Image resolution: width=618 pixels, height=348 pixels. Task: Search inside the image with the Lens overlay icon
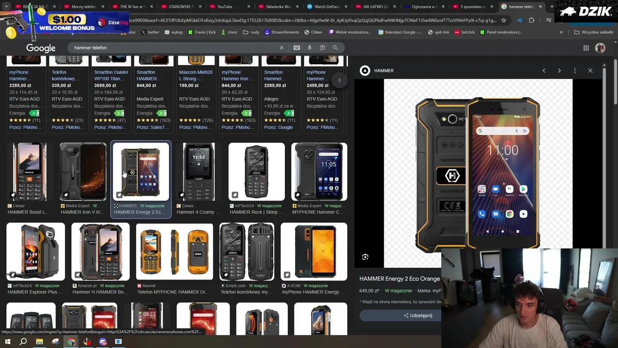365,257
